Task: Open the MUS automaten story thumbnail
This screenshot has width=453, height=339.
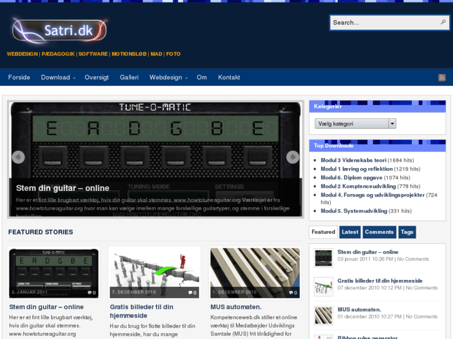Action: [x=255, y=273]
